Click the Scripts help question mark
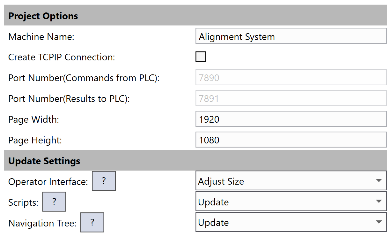Viewport: 391px width, 237px height. click(54, 202)
